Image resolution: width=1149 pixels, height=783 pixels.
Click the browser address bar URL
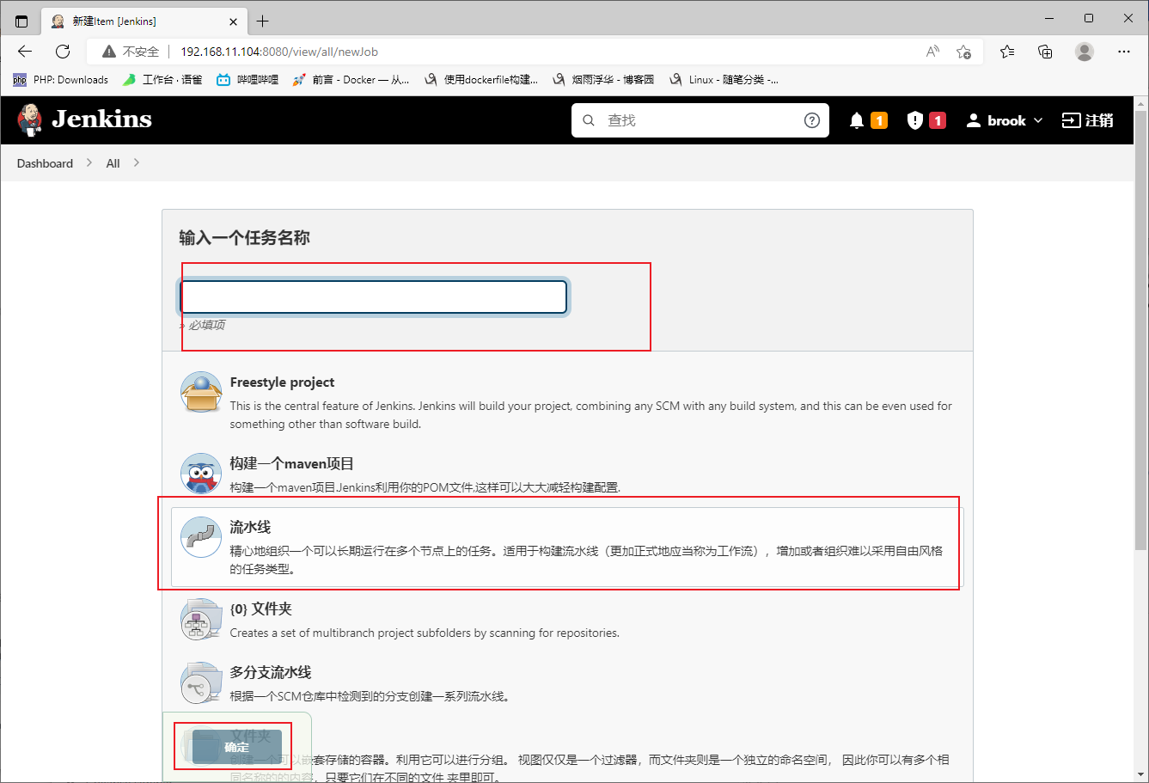point(279,52)
